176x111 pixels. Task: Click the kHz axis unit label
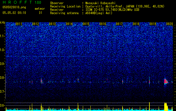[3, 22]
